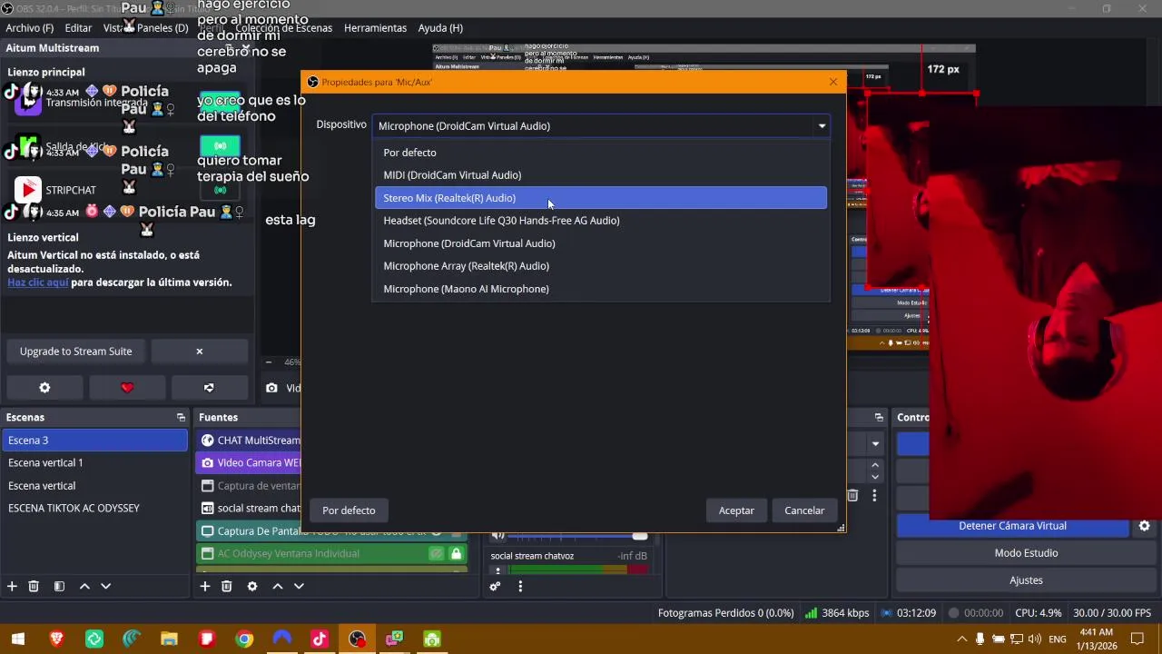Viewport: 1162px width, 654px height.
Task: Open transition type dropdown arrow
Action: 875,444
